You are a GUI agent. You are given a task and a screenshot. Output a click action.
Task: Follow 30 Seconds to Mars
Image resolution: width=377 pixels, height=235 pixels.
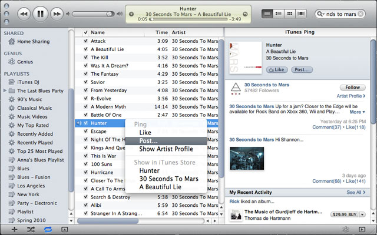click(352, 88)
